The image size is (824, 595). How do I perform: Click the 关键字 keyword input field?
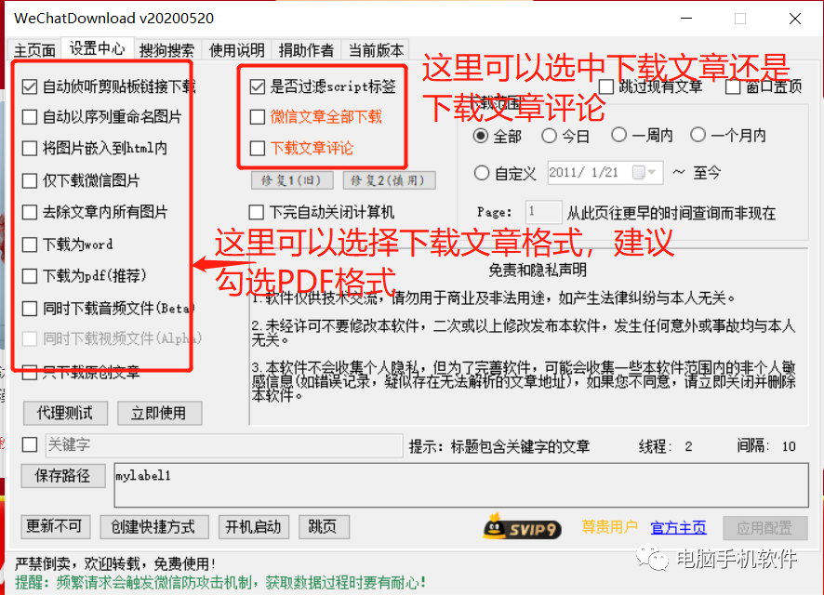click(224, 445)
